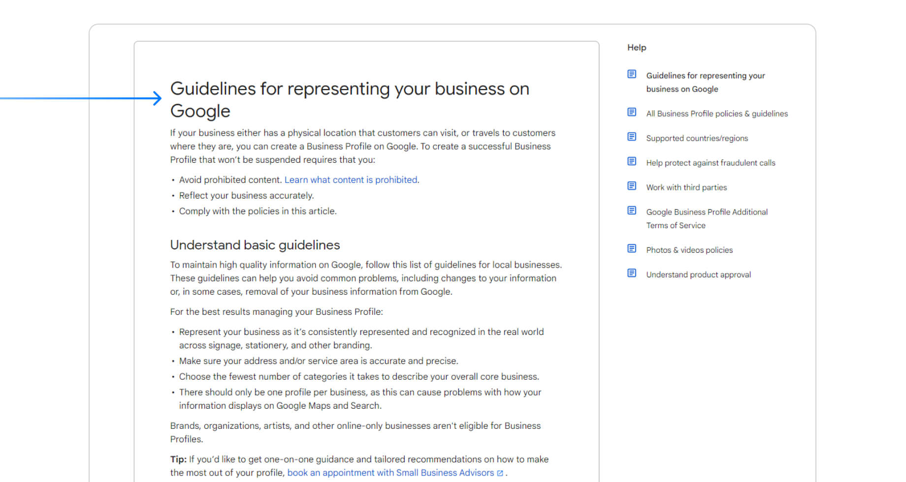Follow book an appointment with Small Business Advisors link
Viewport: 906px width, 482px height.
tap(390, 473)
